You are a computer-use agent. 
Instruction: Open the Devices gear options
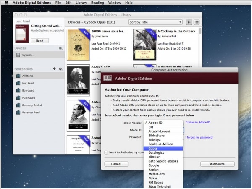click(x=61, y=48)
